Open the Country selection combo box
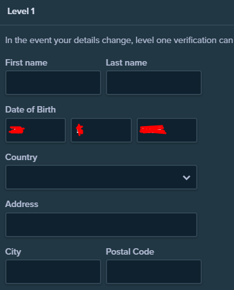 point(101,177)
